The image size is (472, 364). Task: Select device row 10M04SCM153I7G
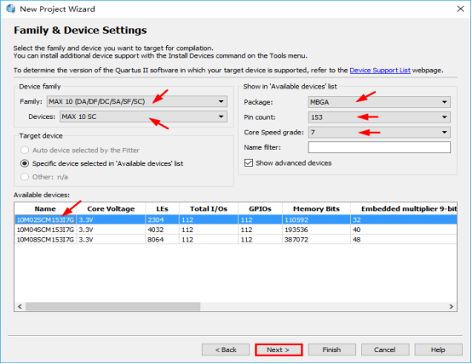pos(236,230)
